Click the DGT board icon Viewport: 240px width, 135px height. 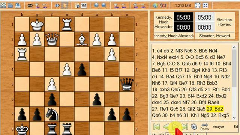click(x=163, y=6)
